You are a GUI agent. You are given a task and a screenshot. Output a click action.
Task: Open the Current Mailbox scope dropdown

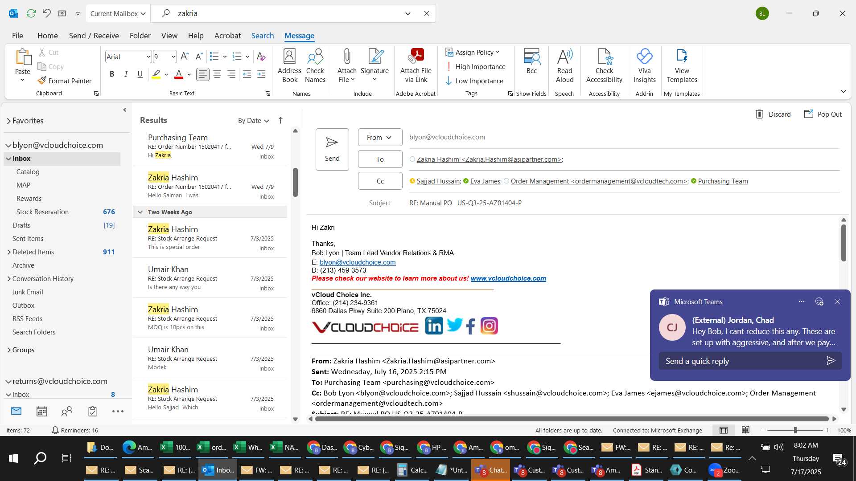coord(118,14)
